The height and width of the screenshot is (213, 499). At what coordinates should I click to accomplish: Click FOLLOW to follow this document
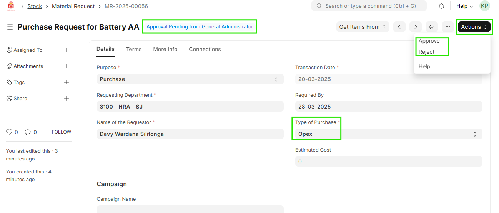(x=62, y=132)
